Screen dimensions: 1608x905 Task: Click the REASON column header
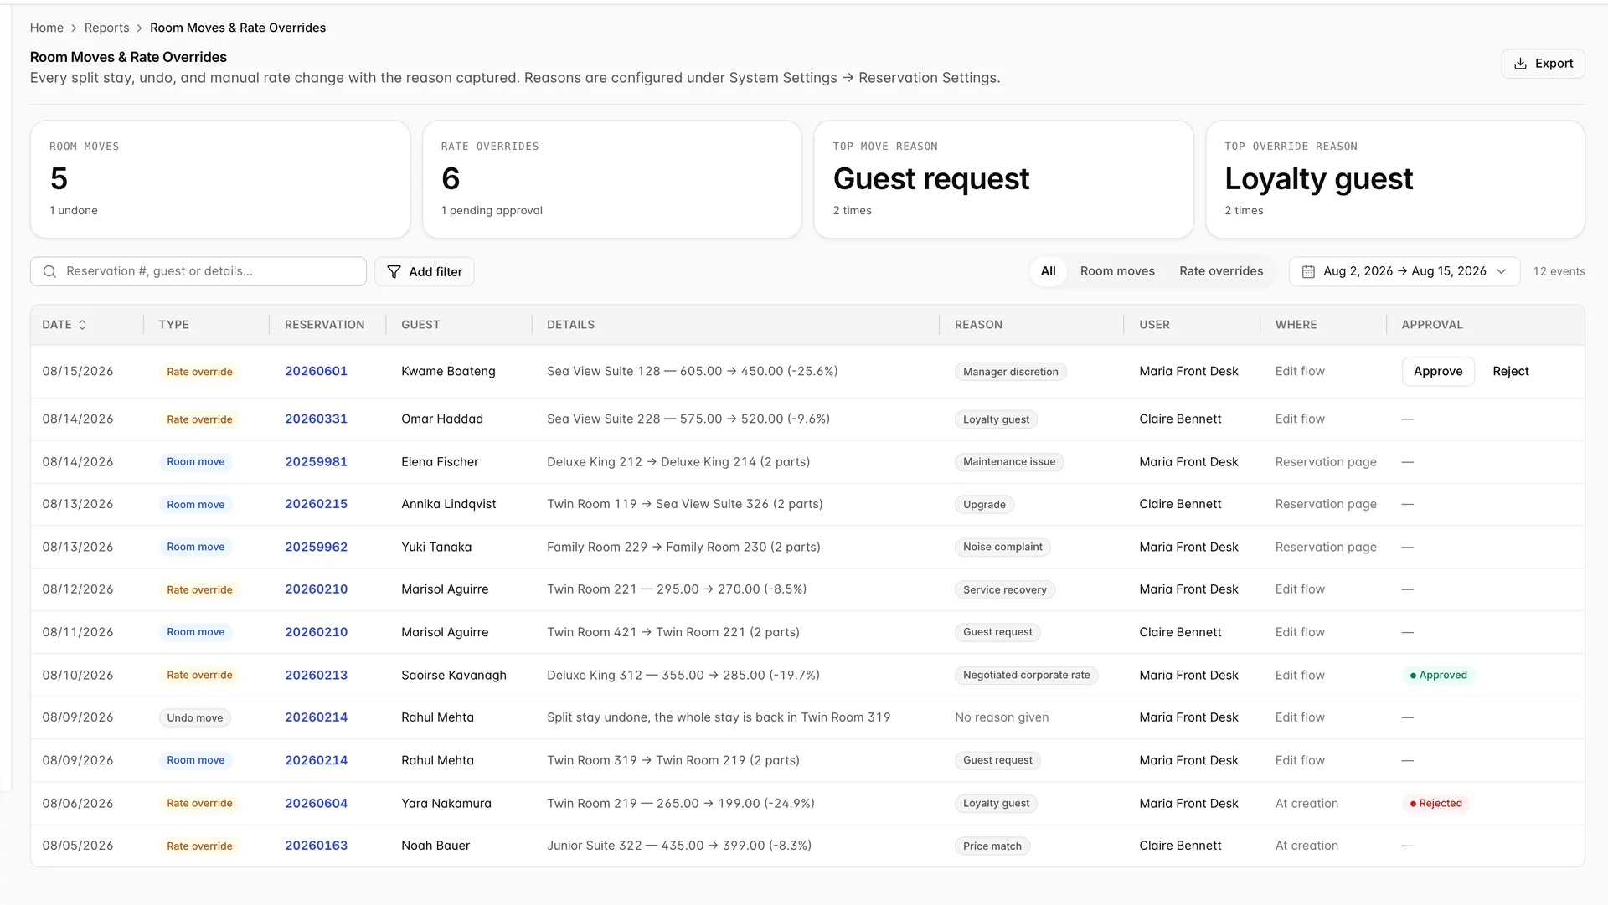[978, 325]
